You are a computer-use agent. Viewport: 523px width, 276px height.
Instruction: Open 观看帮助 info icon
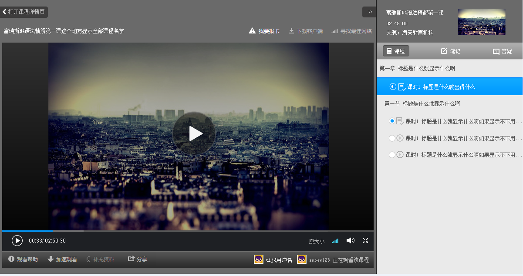11,259
